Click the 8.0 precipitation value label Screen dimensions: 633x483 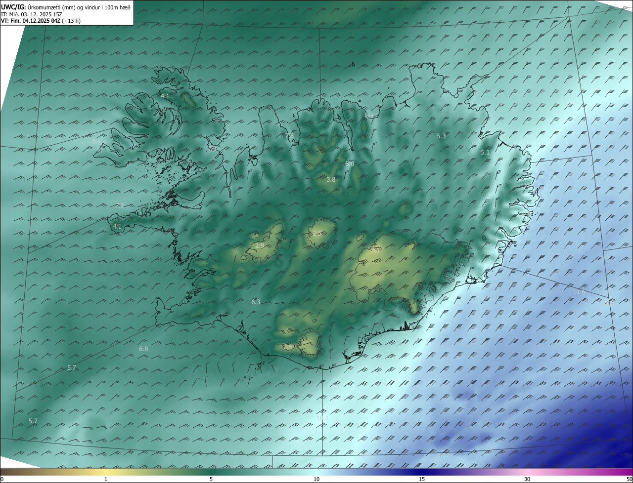(350, 163)
